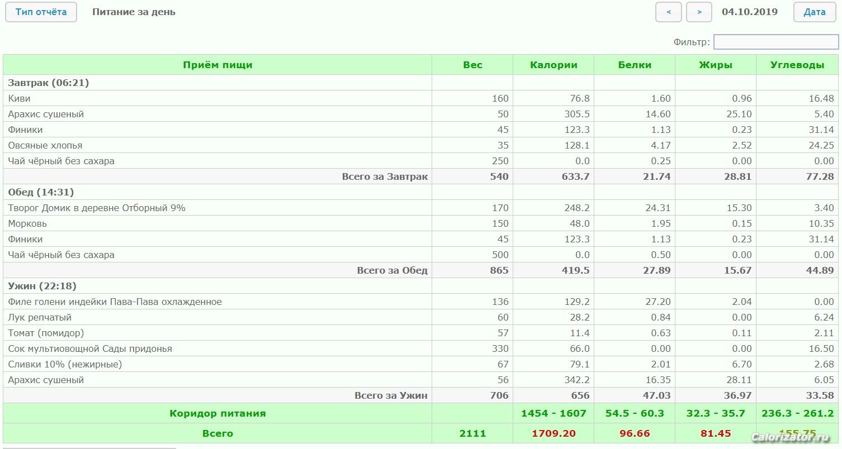842x449 pixels.
Task: Click the Углеводы column header
Action: pyautogui.click(x=797, y=65)
